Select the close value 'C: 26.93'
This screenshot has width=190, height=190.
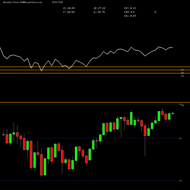(x=69, y=12)
